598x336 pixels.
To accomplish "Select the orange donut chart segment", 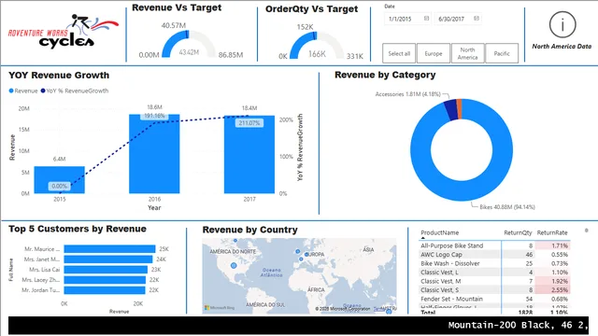I will click(x=459, y=108).
